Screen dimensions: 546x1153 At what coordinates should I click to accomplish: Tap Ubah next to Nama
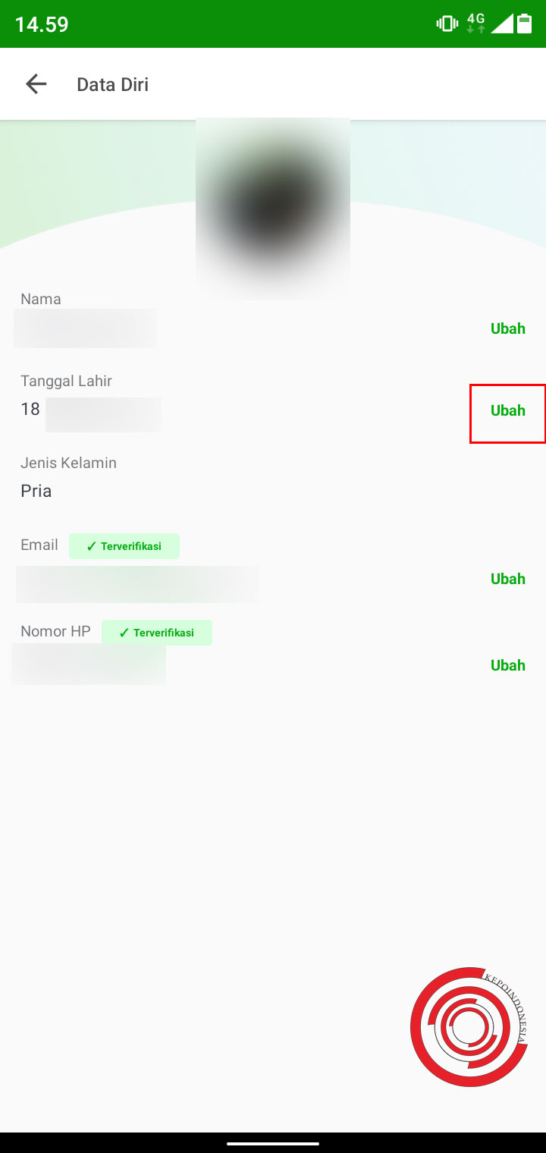coord(507,328)
